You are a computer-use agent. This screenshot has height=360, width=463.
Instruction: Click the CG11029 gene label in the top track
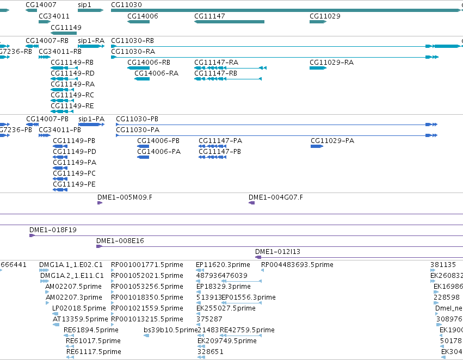point(325,16)
